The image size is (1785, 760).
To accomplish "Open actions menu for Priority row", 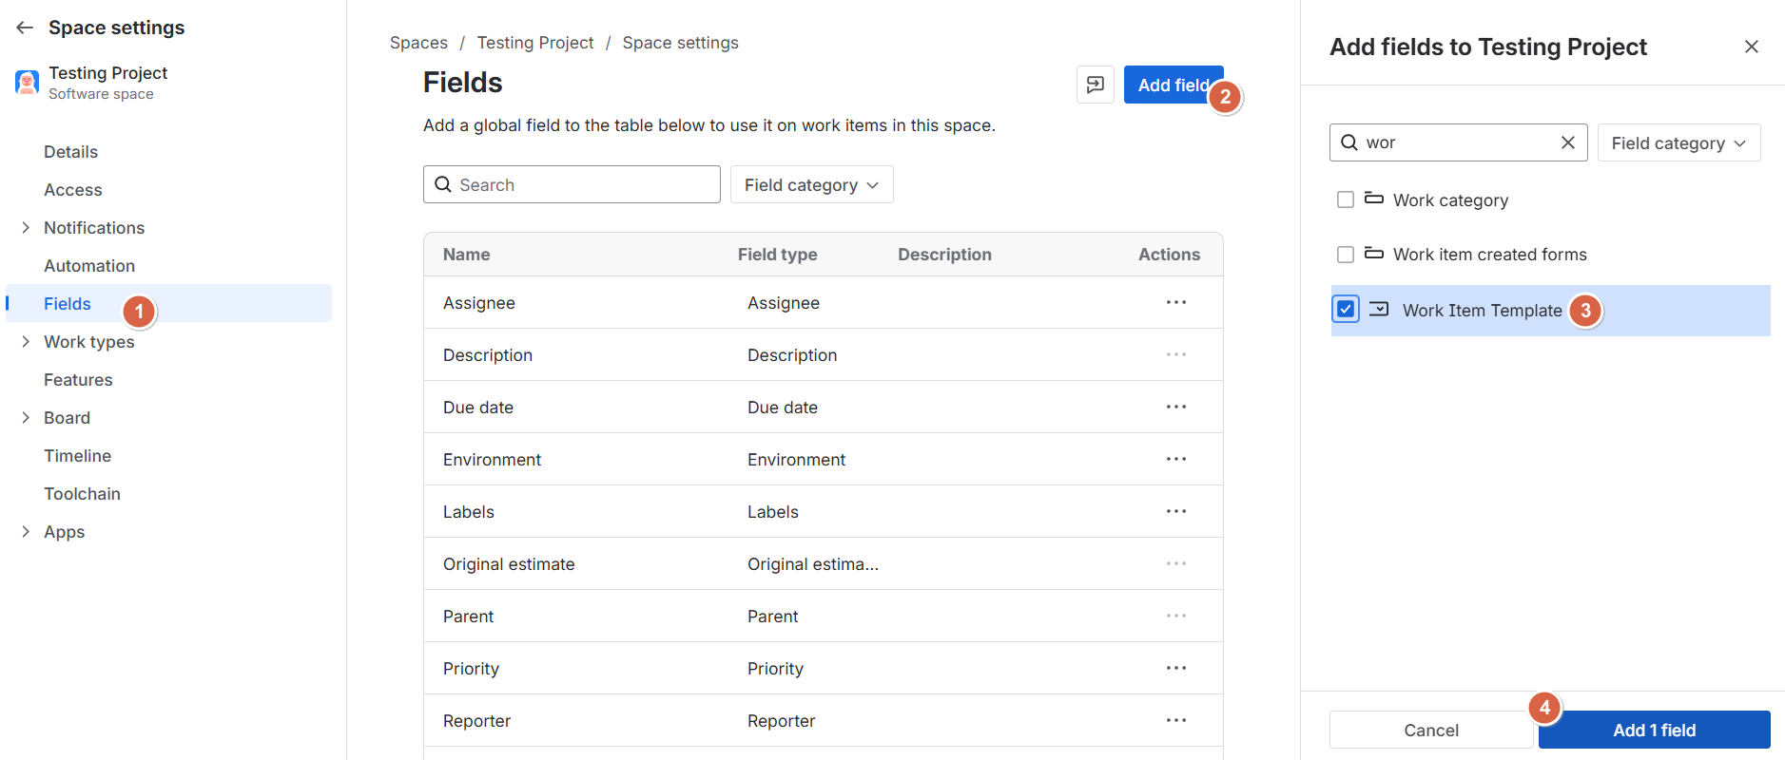I will (x=1176, y=668).
